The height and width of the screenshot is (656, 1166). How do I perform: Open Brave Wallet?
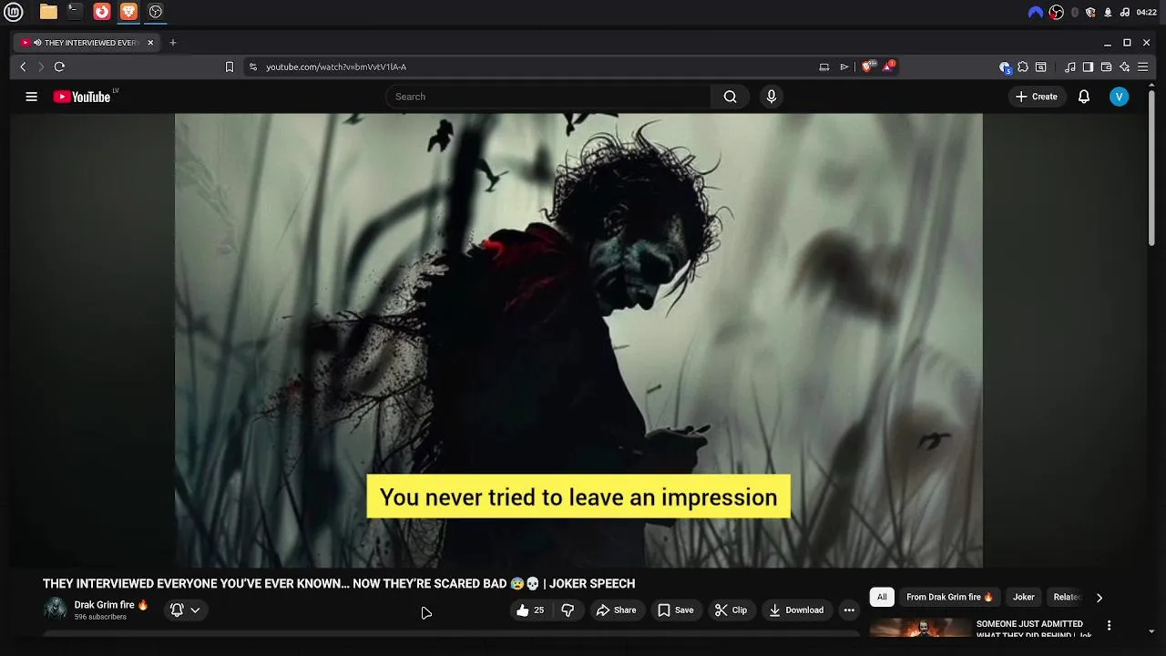[1106, 67]
